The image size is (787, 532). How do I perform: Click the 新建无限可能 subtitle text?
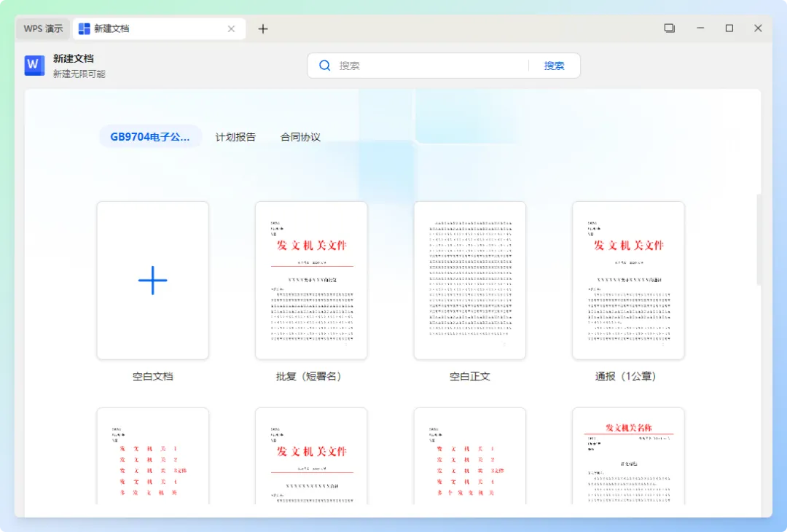click(79, 74)
